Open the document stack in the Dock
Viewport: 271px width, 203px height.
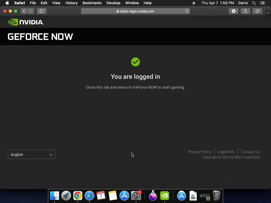tap(193, 196)
